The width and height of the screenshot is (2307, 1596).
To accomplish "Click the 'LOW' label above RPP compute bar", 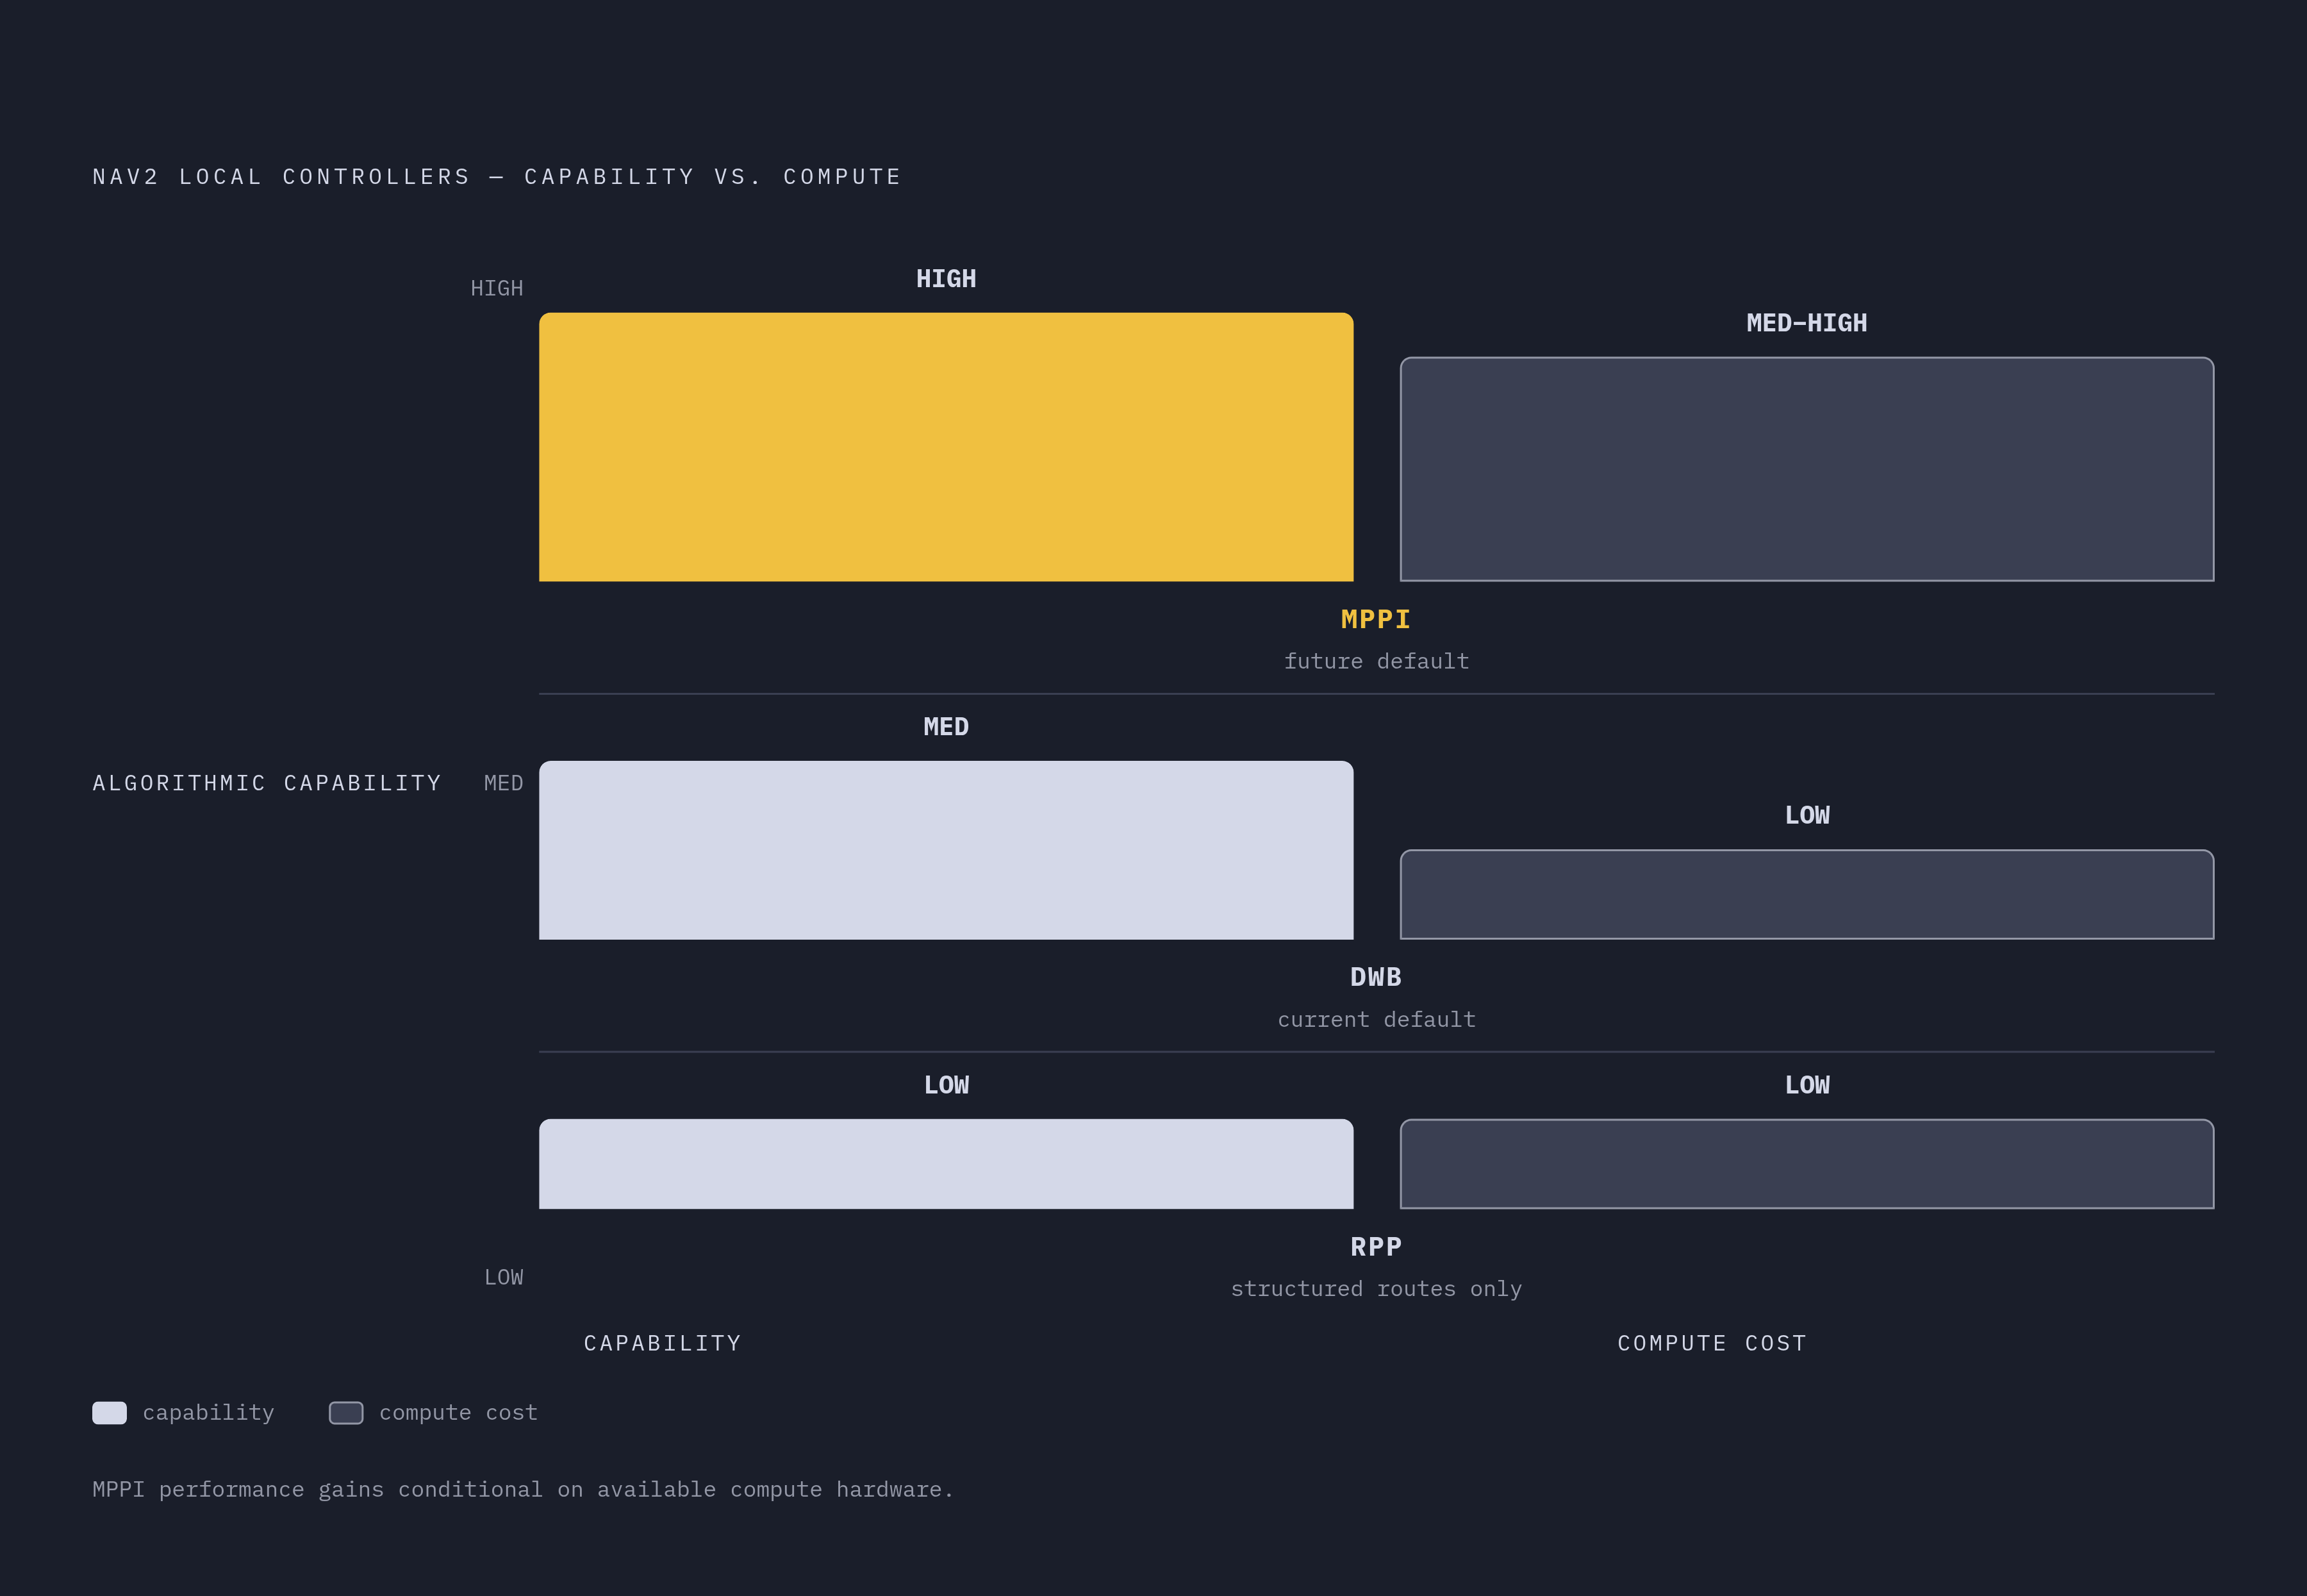I will pos(1807,1085).
